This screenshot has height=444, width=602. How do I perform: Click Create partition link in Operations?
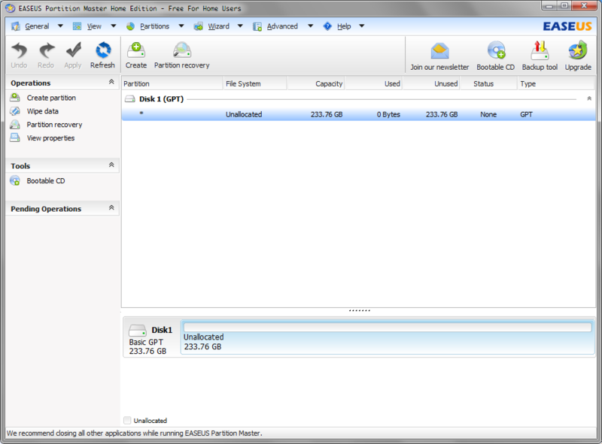pos(51,98)
